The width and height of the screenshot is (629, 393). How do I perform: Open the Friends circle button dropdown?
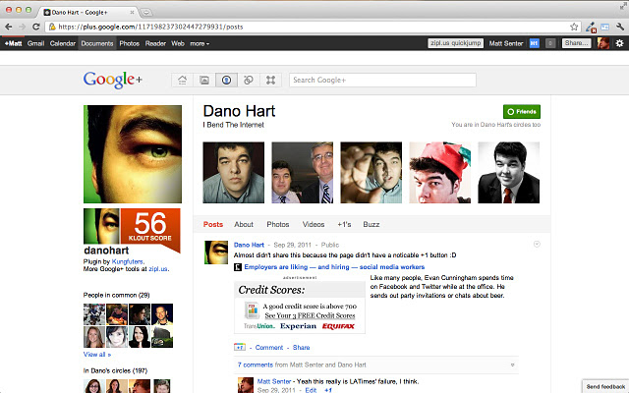(x=520, y=112)
